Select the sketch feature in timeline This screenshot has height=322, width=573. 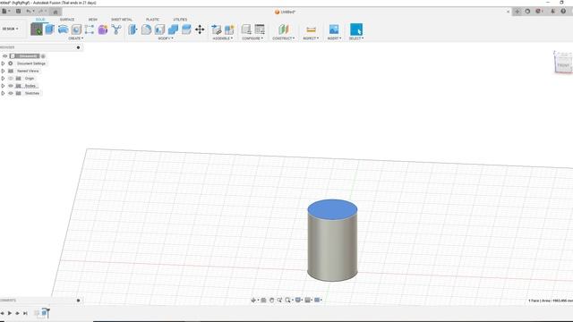point(37,313)
